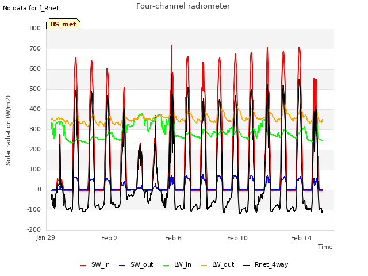Click the Solar radiation (W/m2) axis title
This screenshot has width=368, height=276.
pos(8,131)
